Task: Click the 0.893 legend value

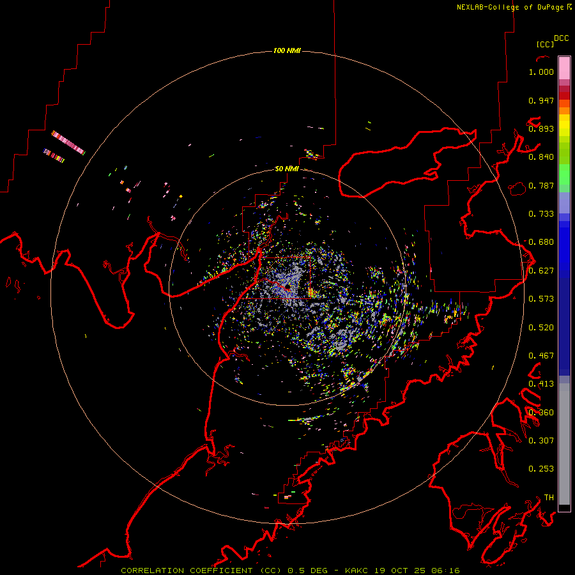Action: [x=541, y=128]
